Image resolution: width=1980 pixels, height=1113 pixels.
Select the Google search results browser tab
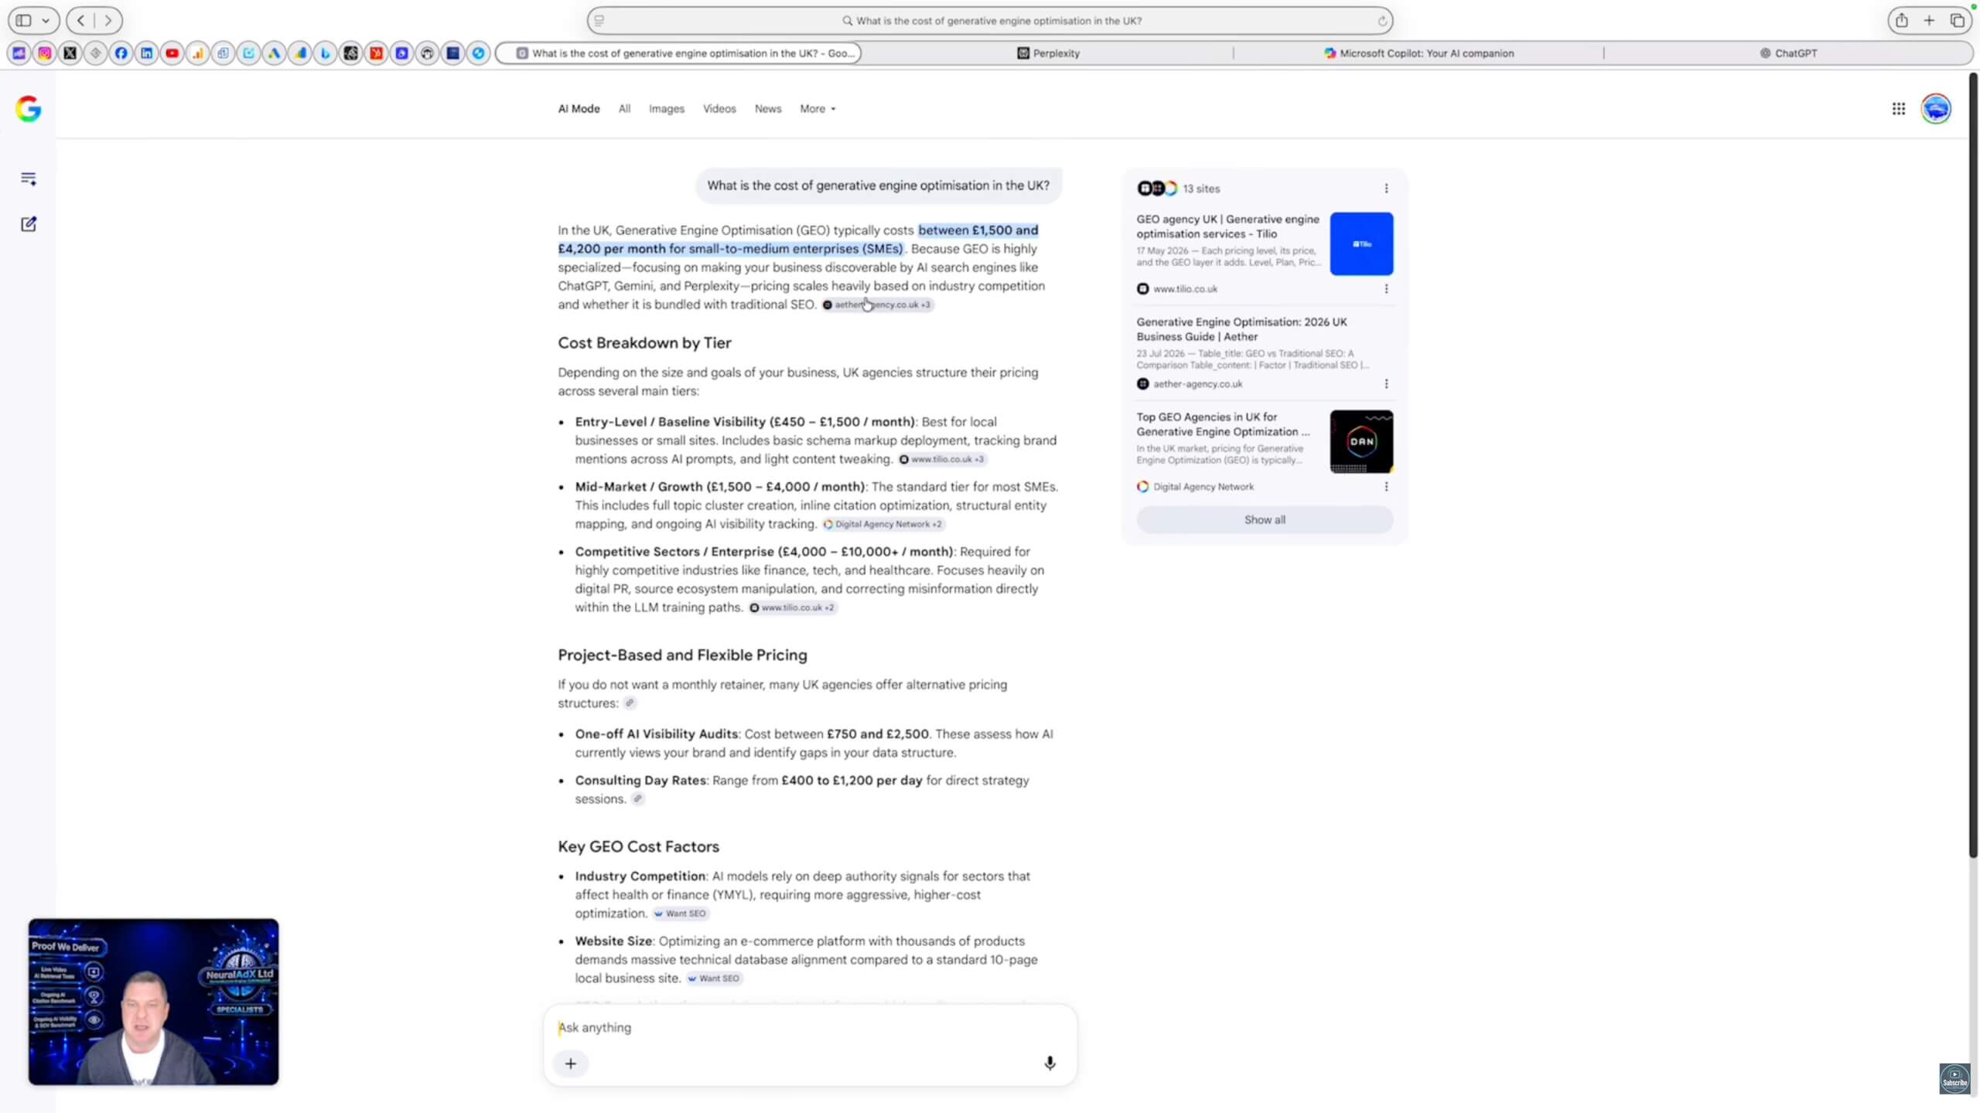tap(678, 53)
